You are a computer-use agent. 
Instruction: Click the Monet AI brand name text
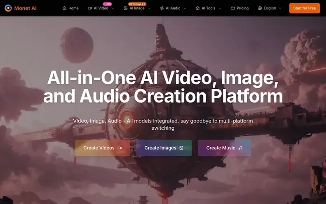click(x=26, y=8)
